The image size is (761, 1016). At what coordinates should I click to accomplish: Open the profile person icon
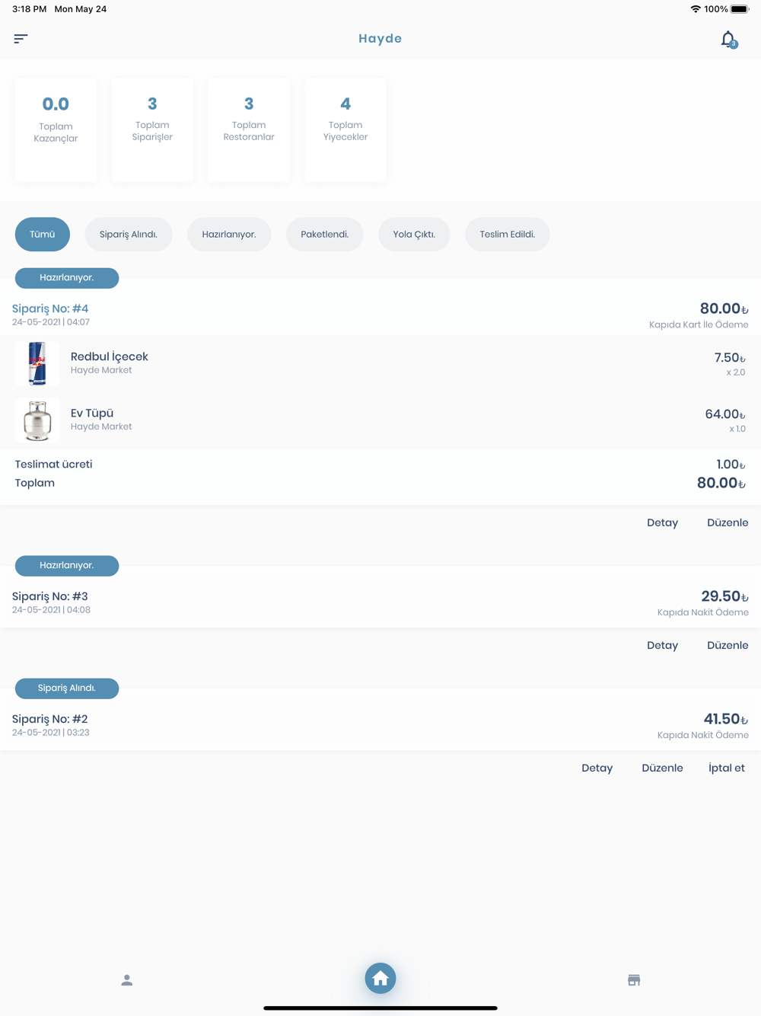click(x=127, y=980)
